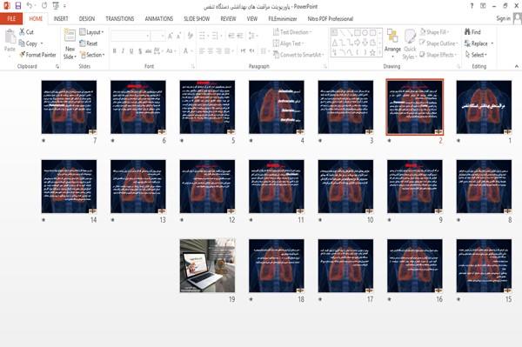This screenshot has height=347, width=522.
Task: Select slide 4 thumbnail
Action: tap(277, 107)
